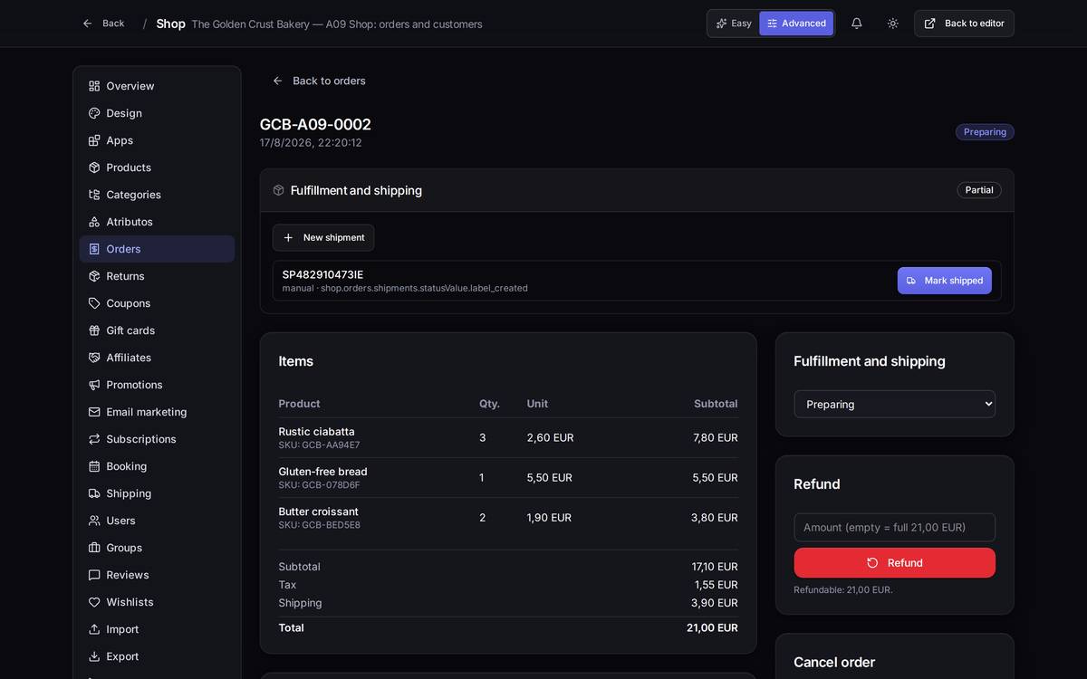Click SKU: GCB-BED5E8

point(319,525)
